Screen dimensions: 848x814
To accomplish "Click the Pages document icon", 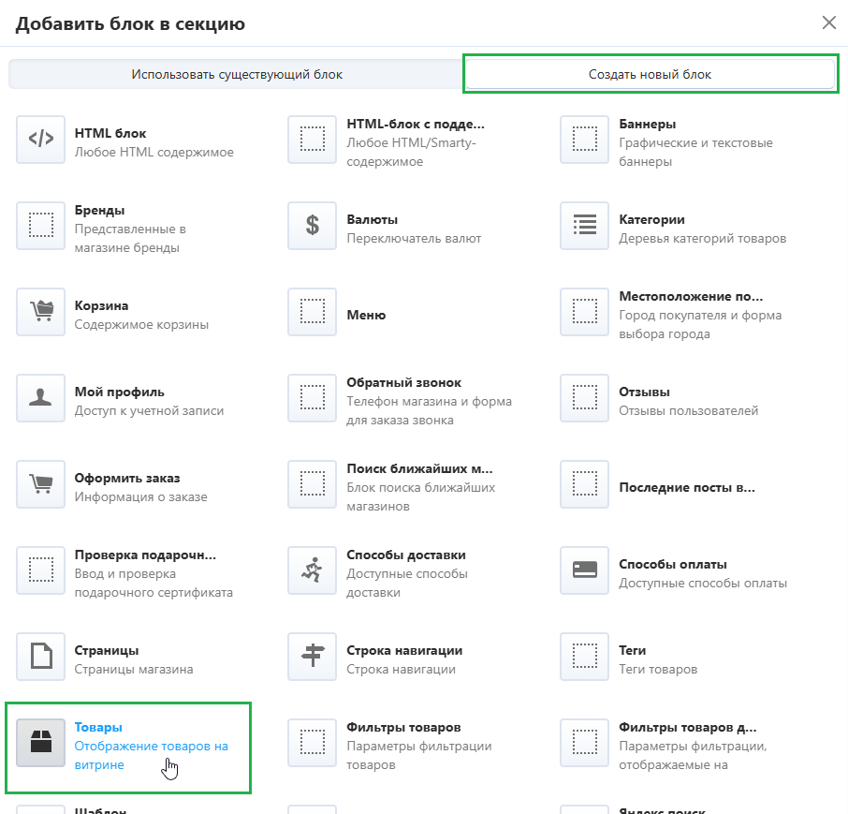I will point(41,657).
